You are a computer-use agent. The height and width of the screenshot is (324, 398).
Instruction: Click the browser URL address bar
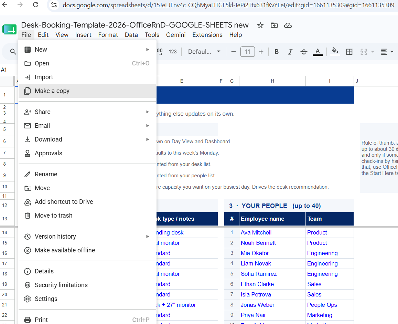(228, 5)
